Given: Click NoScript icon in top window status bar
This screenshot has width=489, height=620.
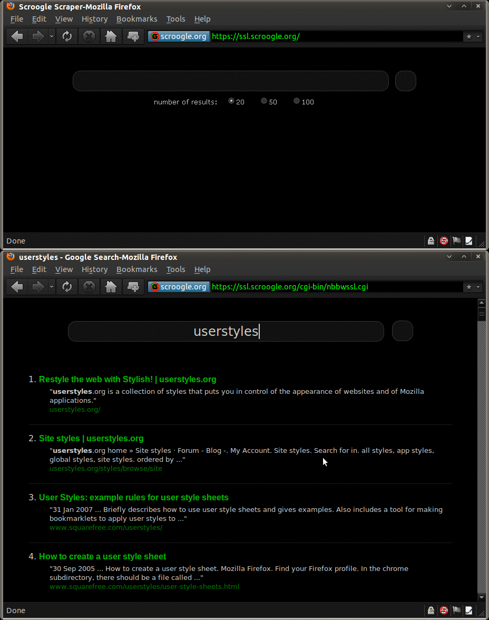Looking at the screenshot, I should tap(444, 241).
